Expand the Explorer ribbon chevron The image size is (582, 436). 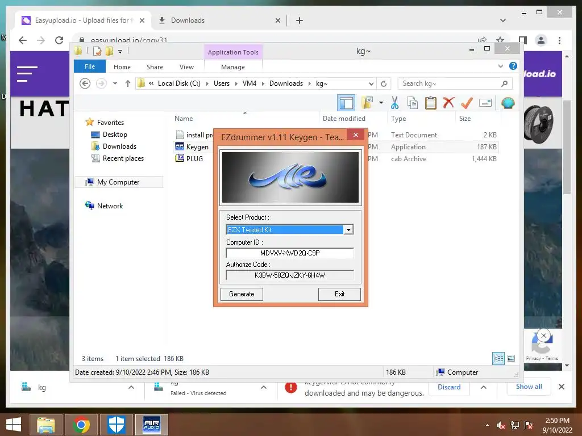500,66
